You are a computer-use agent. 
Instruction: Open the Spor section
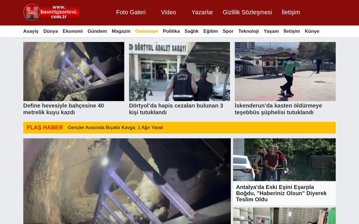pyautogui.click(x=228, y=31)
